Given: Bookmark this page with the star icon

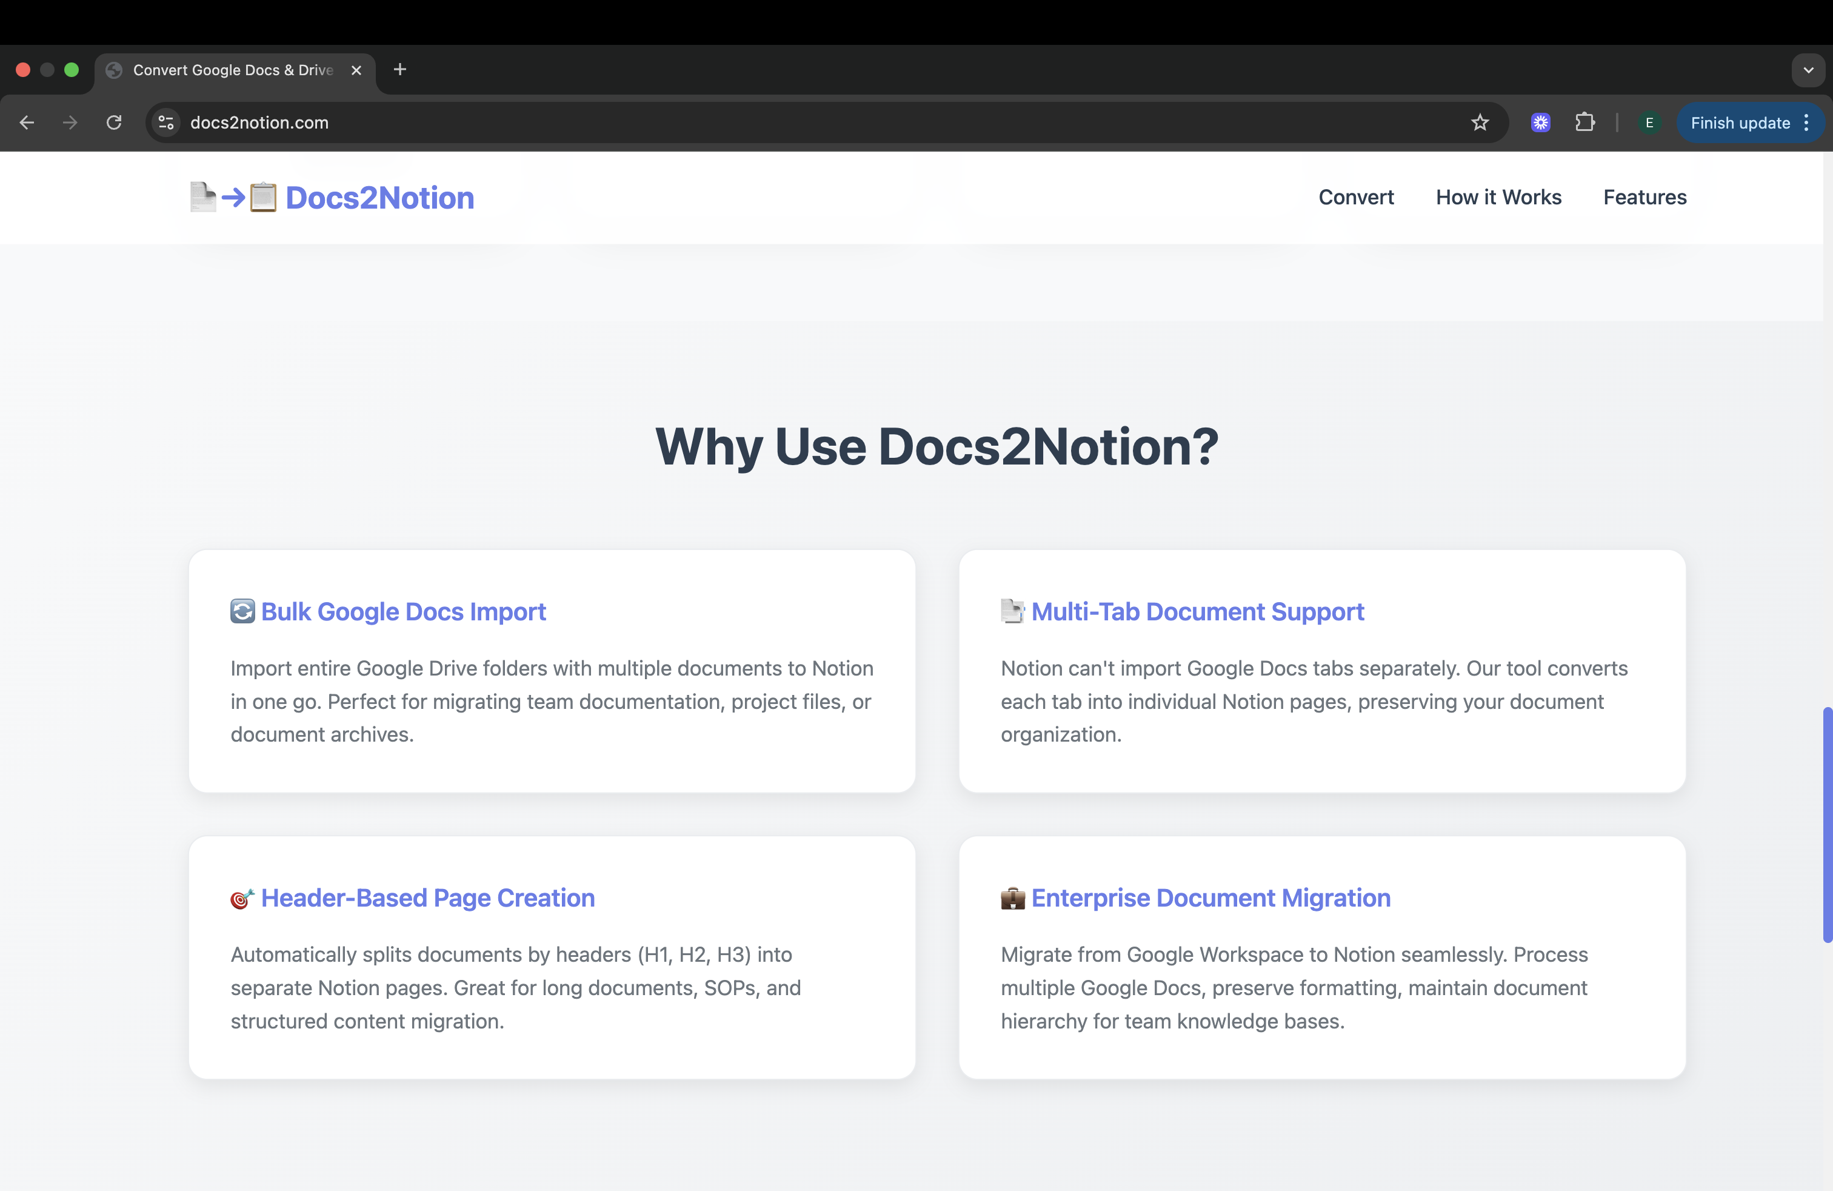Looking at the screenshot, I should [x=1480, y=122].
